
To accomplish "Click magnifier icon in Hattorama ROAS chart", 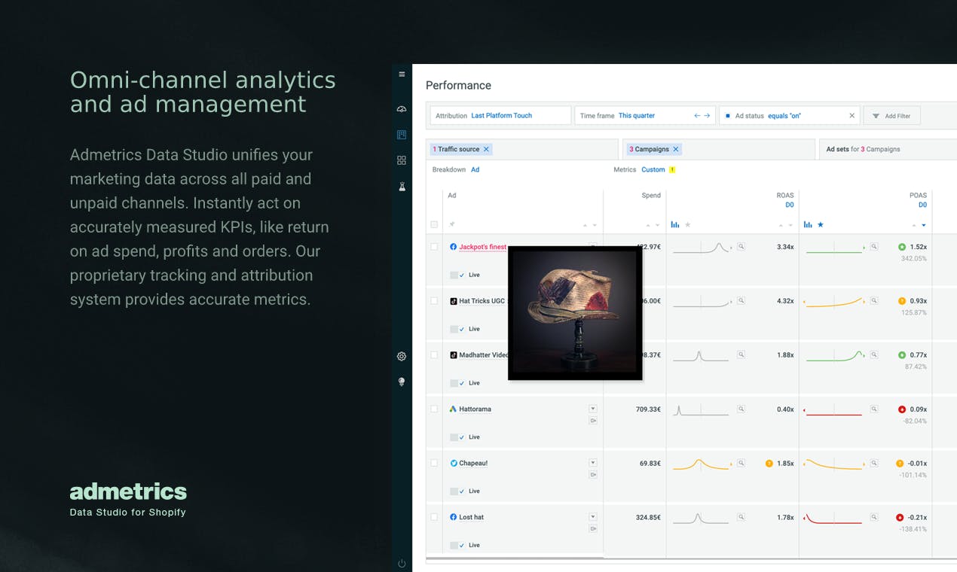I will (741, 409).
